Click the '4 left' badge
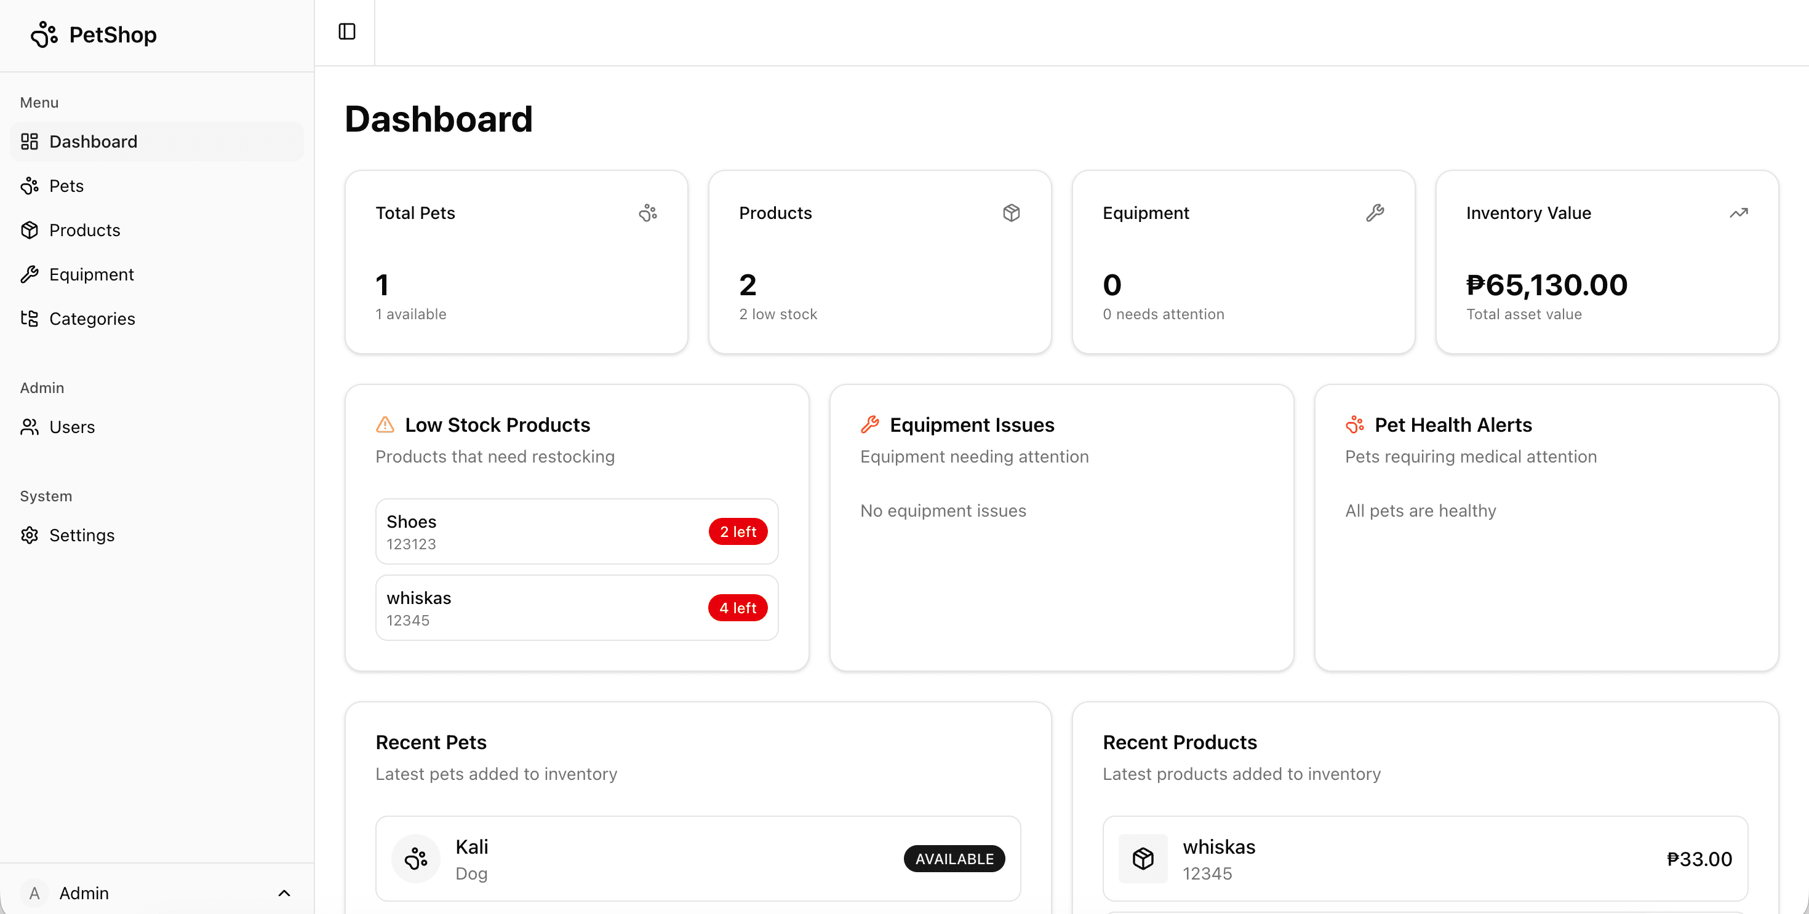1809x914 pixels. (x=738, y=608)
